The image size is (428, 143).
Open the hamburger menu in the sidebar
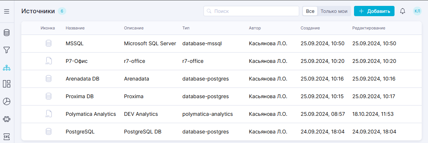7,11
